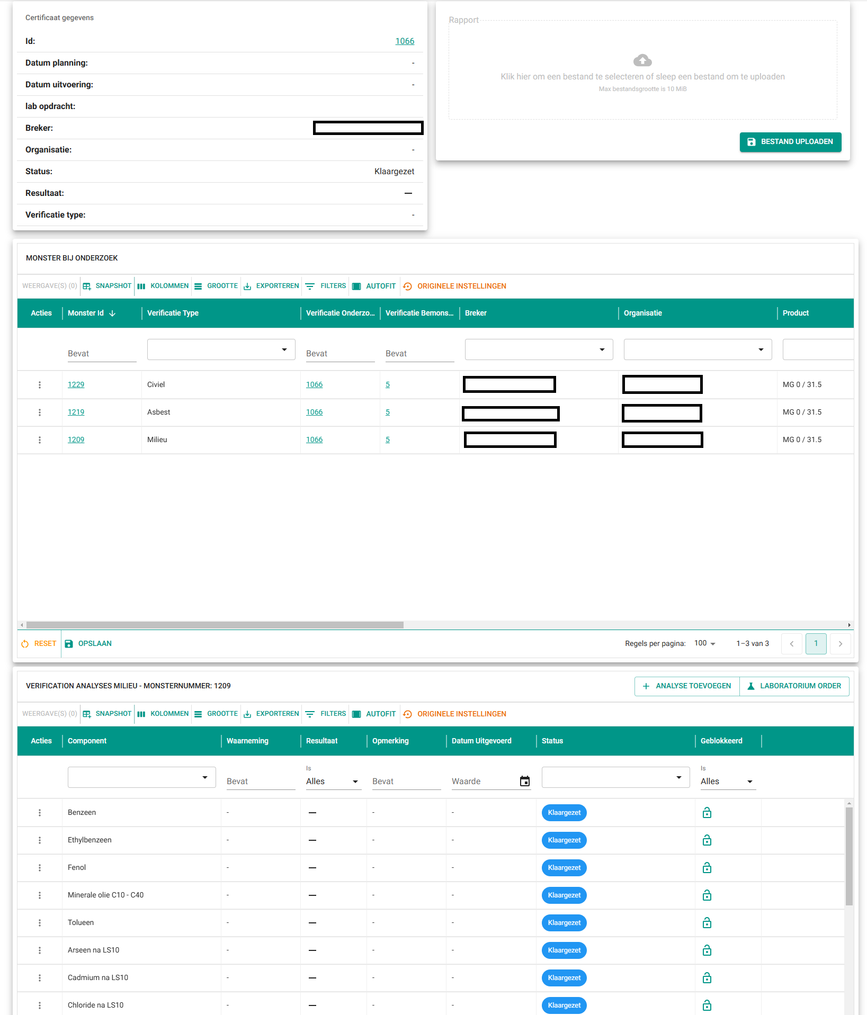
Task: Click Monster Id 'Bevat' filter field
Action: point(102,354)
